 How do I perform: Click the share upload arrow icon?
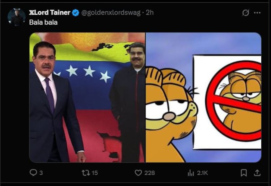point(257,173)
